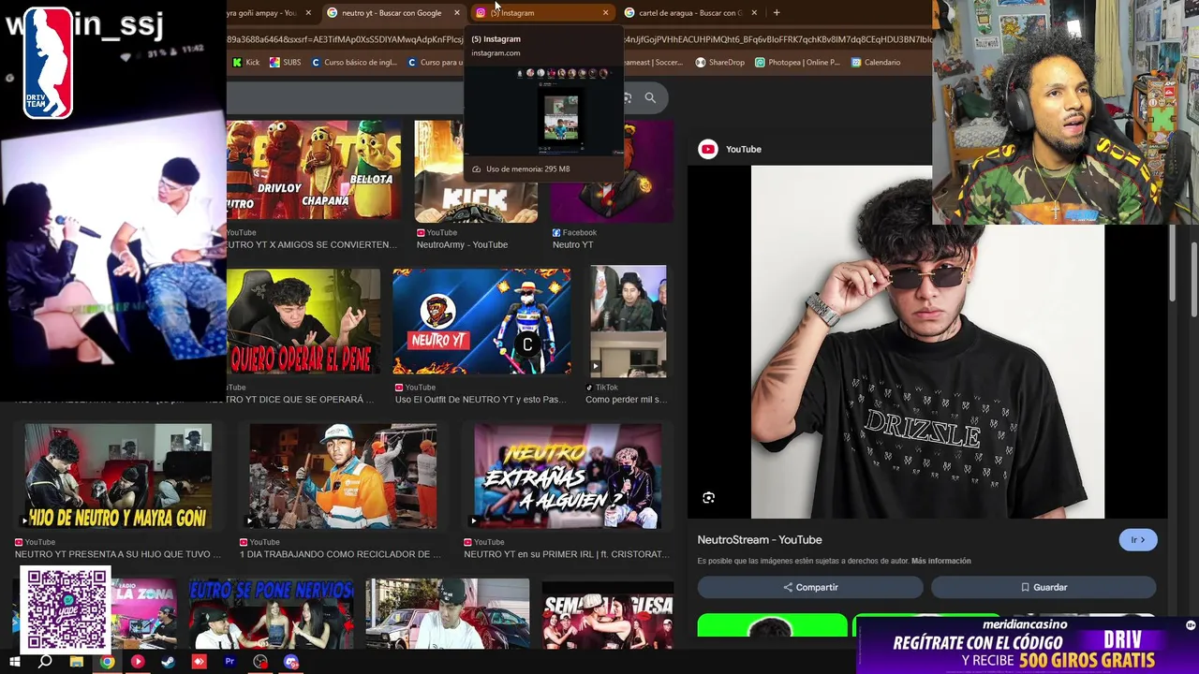Open the Radio LA ZONA thumbnail
The width and height of the screenshot is (1199, 674).
coord(143,614)
